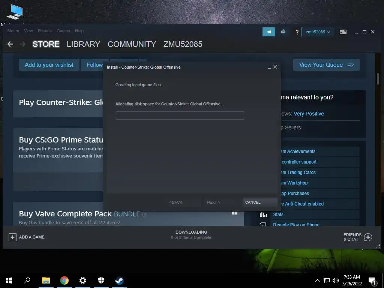384x288 pixels.
Task: Open the View menu
Action: (28, 31)
